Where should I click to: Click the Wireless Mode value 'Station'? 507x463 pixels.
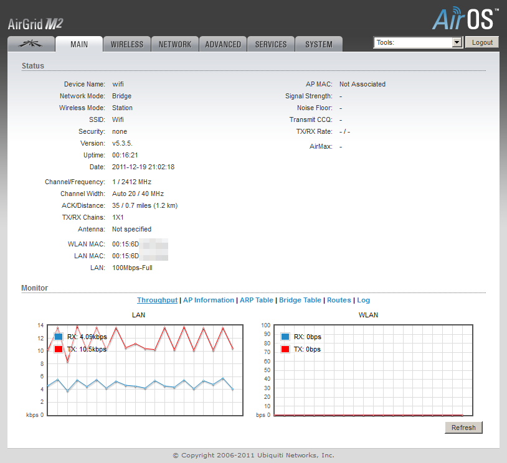tap(122, 108)
